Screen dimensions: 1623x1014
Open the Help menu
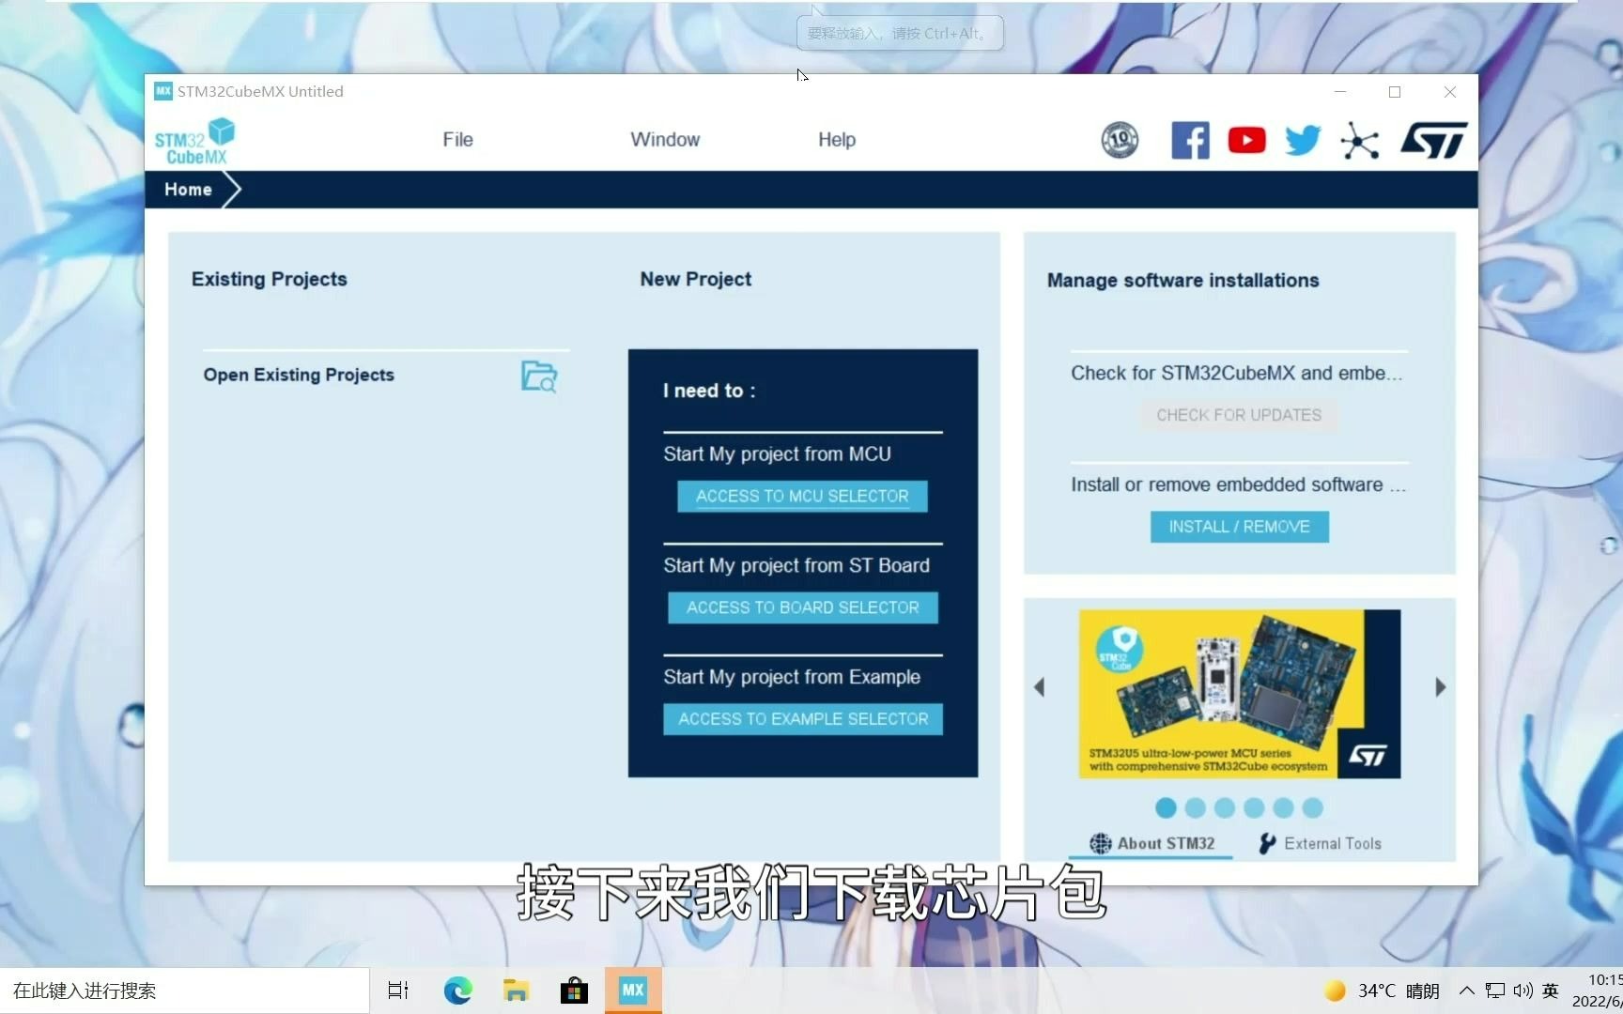(x=836, y=140)
